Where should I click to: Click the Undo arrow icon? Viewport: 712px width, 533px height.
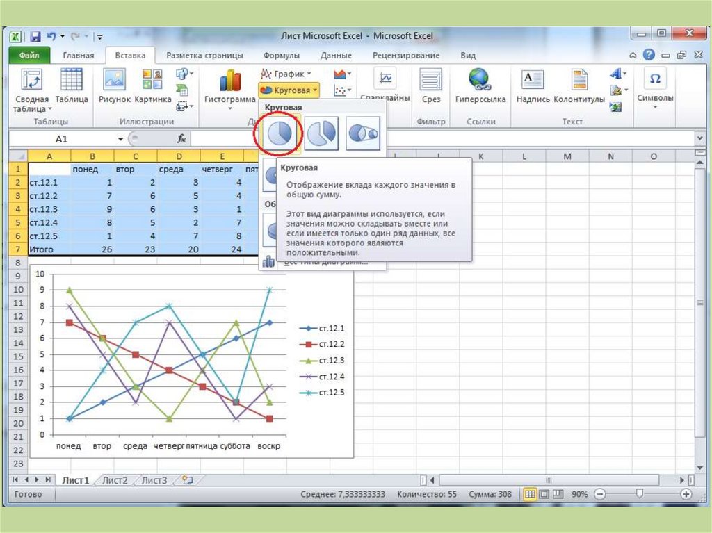[51, 36]
